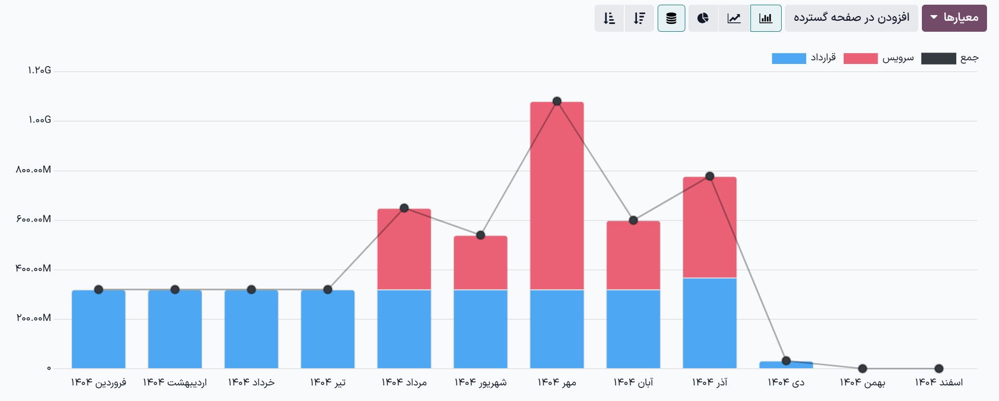Click blue قرارداد segment of مرداد ۱۴۰۴

click(404, 329)
